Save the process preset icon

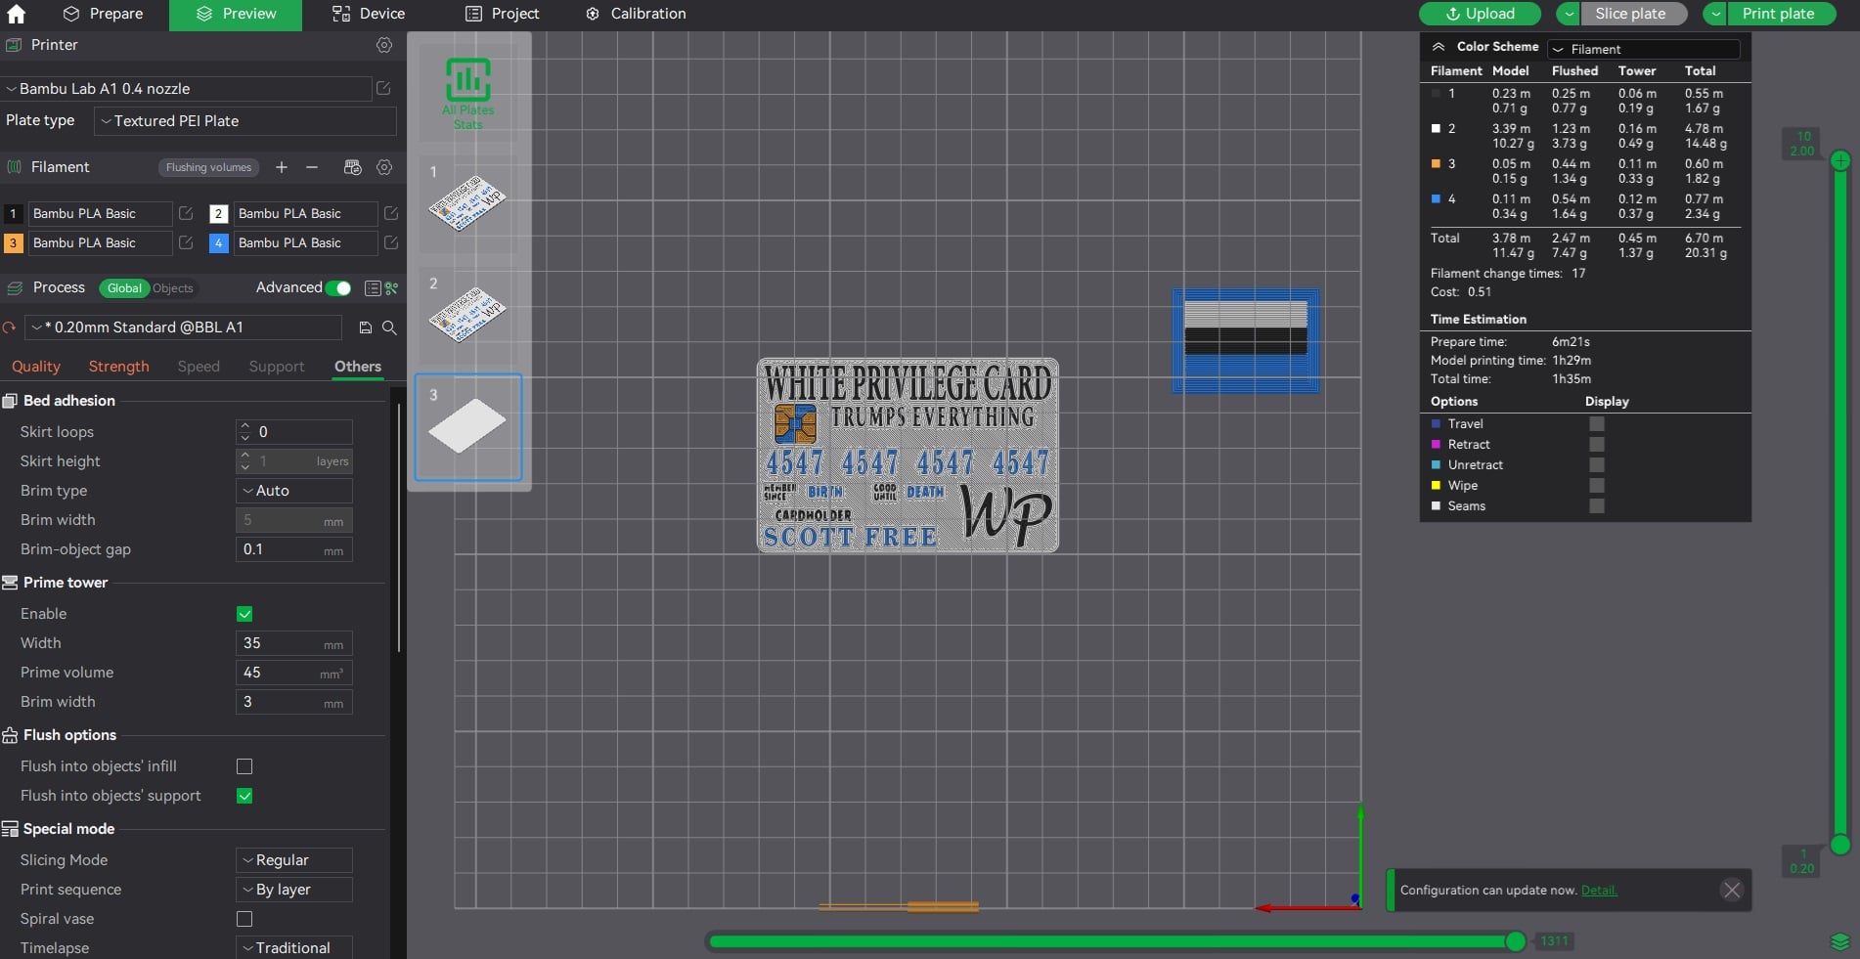point(366,327)
